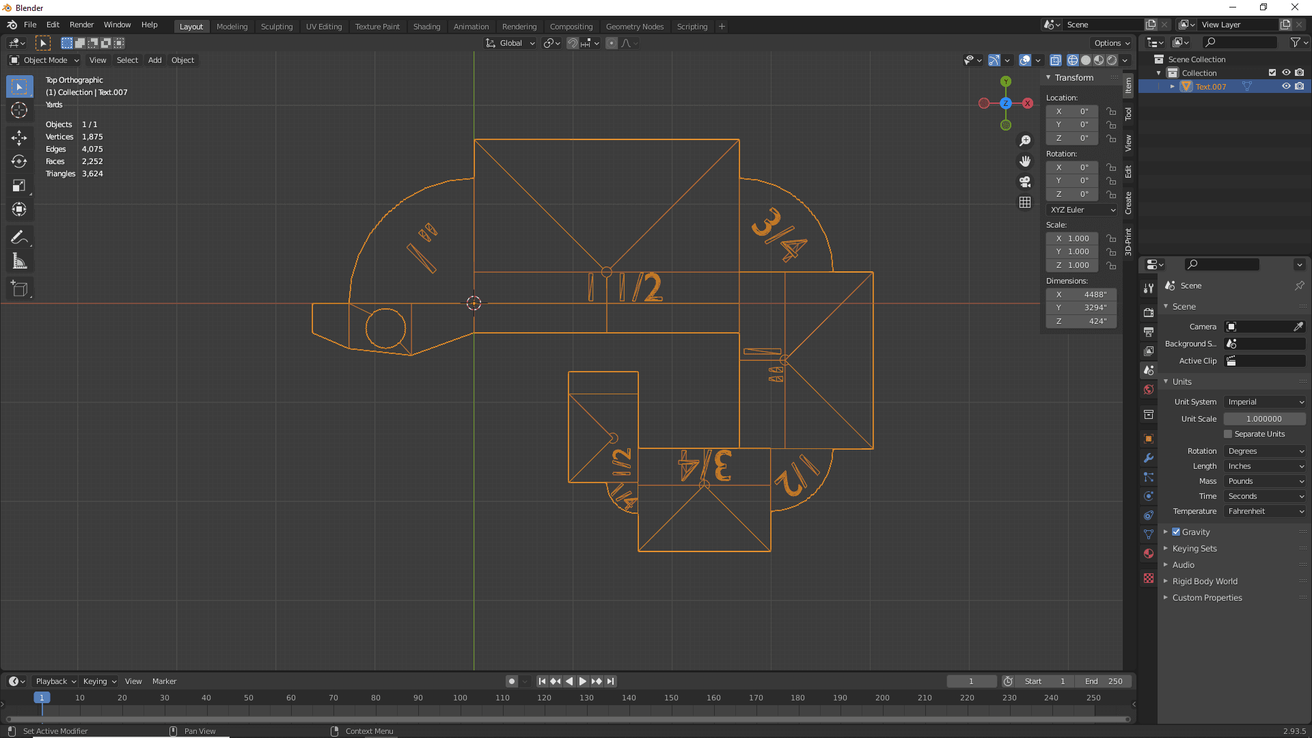Open XYZ Euler rotation mode dropdown
Image resolution: width=1312 pixels, height=738 pixels.
pos(1082,210)
